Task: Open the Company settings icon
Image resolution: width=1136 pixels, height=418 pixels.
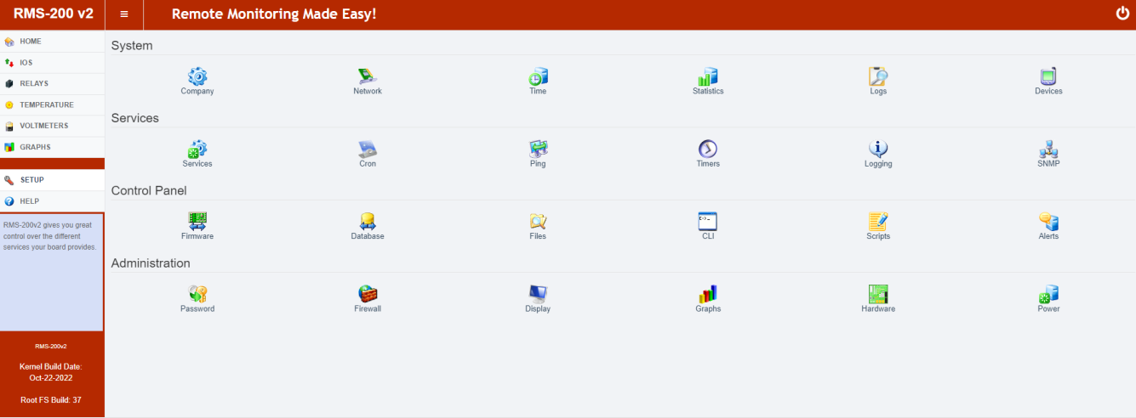Action: click(x=197, y=77)
